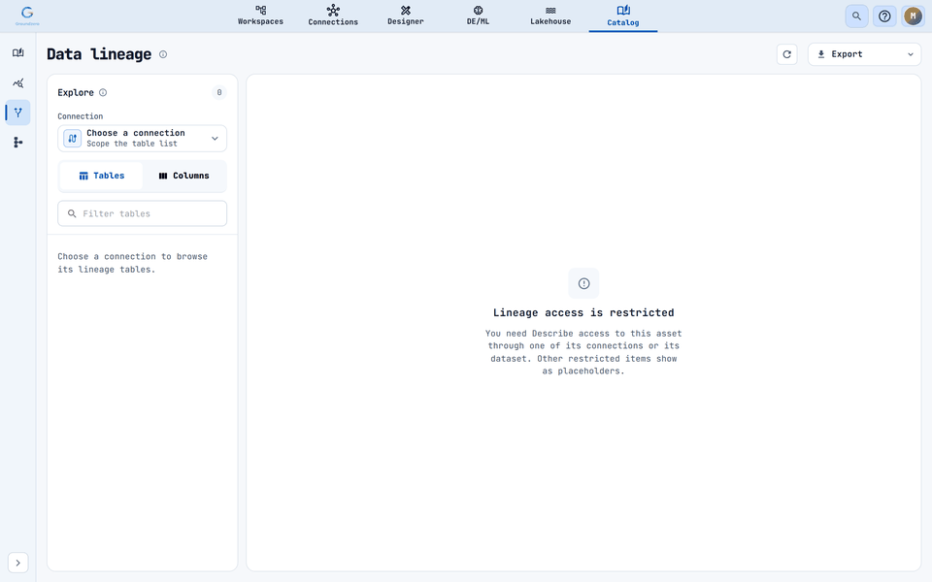The width and height of the screenshot is (932, 582).
Task: Expand the left sidebar
Action: tap(17, 563)
